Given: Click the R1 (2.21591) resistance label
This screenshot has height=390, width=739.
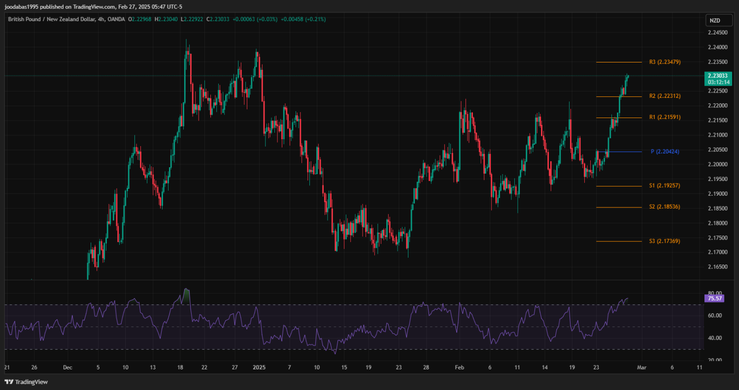Looking at the screenshot, I should (x=665, y=117).
